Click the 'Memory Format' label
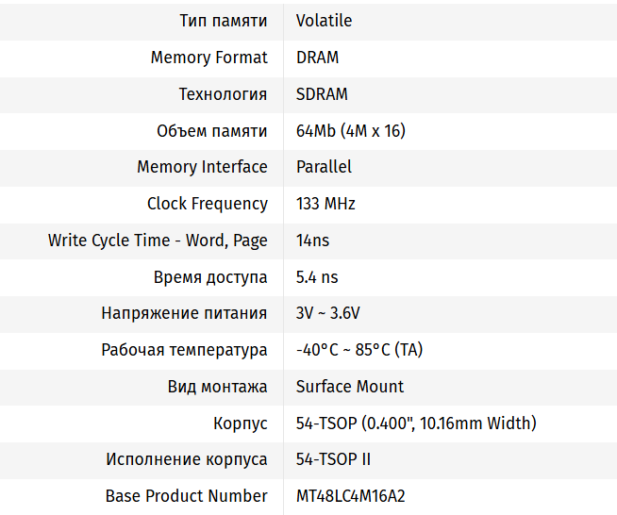 click(x=208, y=58)
